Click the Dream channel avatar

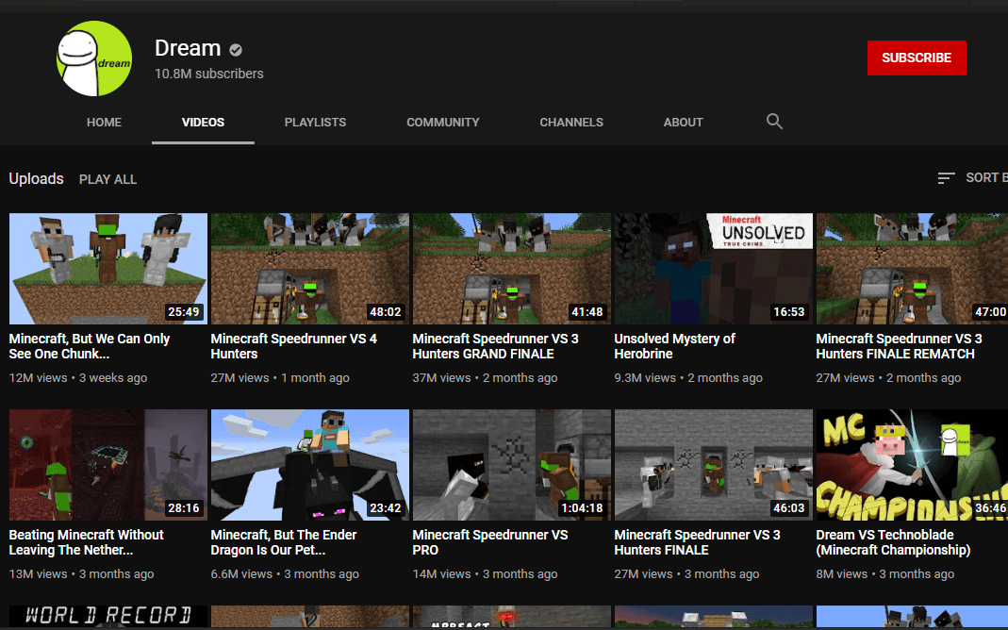tap(94, 58)
